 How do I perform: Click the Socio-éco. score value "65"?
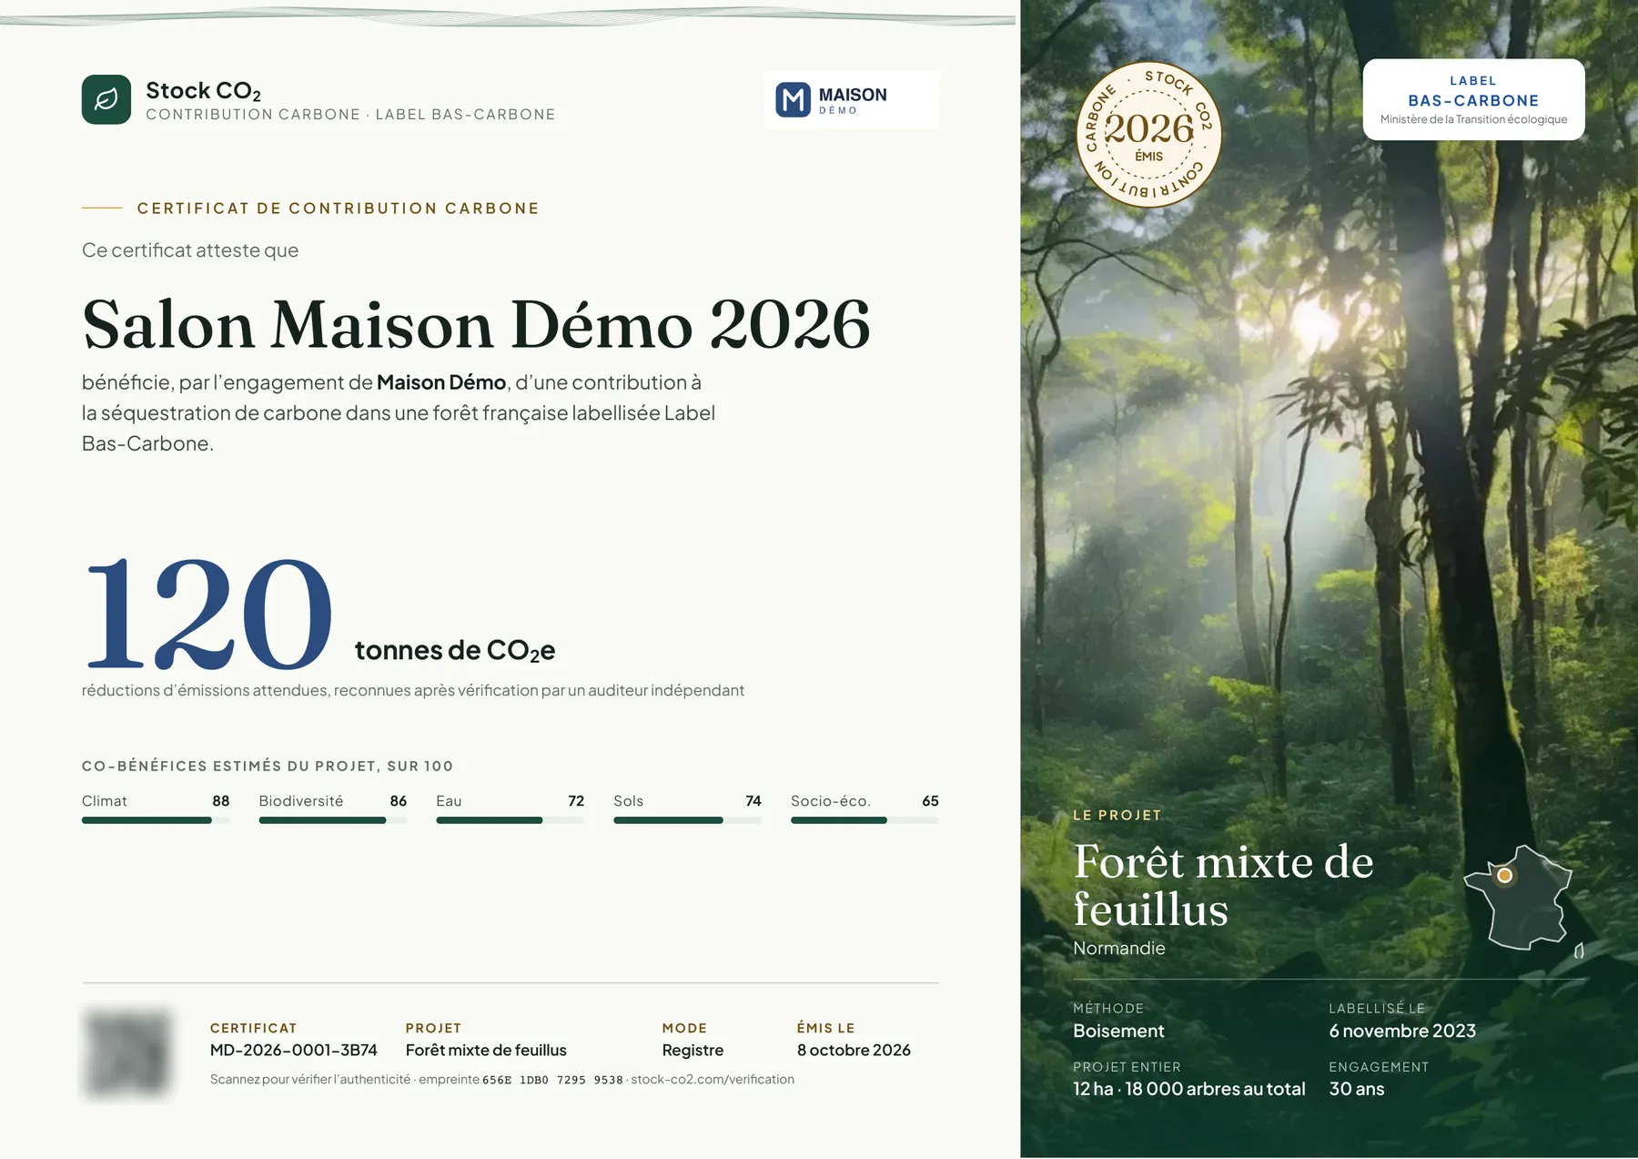coord(930,801)
